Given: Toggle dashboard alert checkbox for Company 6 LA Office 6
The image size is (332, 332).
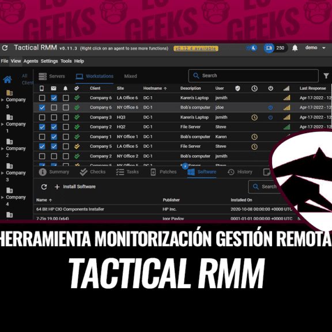Looking at the screenshot, I should click(66, 98).
